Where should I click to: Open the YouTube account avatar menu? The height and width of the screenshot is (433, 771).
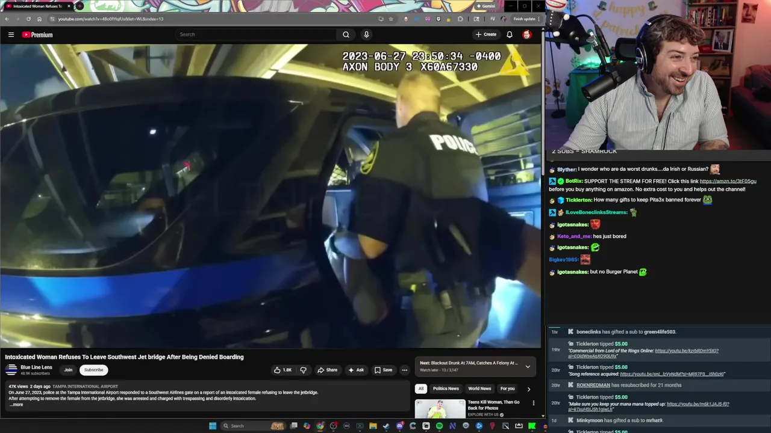tap(527, 34)
